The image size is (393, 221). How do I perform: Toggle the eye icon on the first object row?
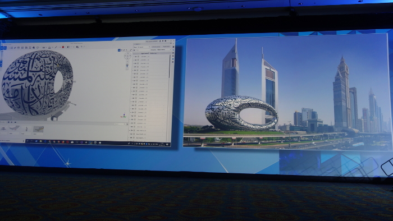(135, 57)
